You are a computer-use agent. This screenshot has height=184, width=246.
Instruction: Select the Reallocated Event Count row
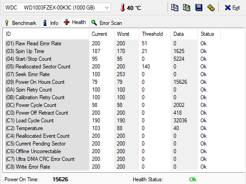click(x=113, y=136)
